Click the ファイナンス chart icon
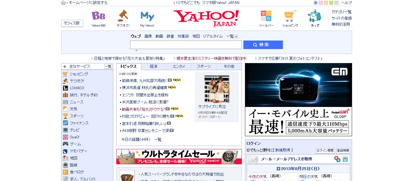The width and height of the screenshot is (413, 181). 65,123
